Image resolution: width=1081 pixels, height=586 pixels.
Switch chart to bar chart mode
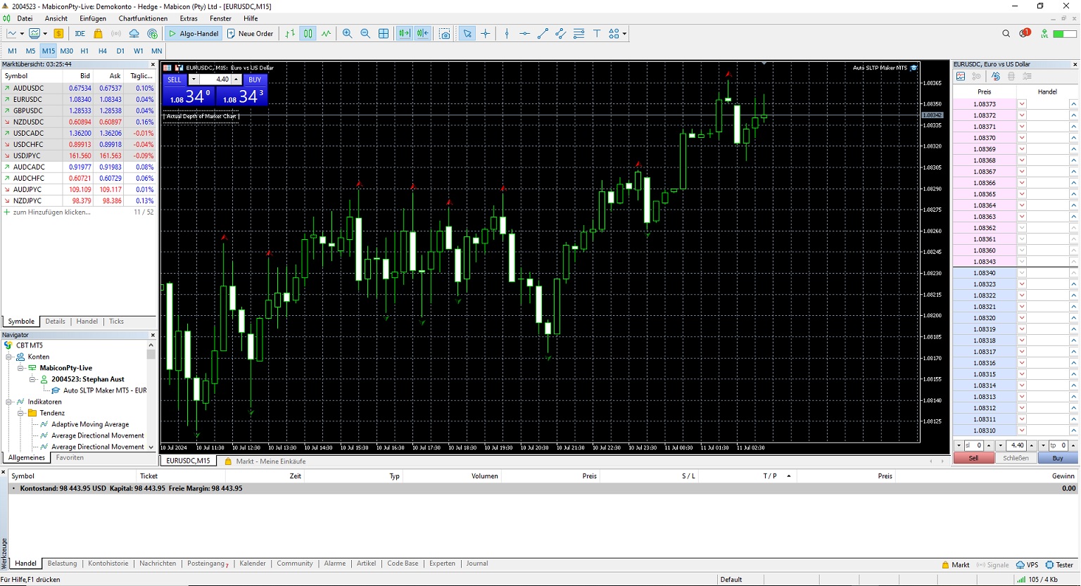click(290, 34)
